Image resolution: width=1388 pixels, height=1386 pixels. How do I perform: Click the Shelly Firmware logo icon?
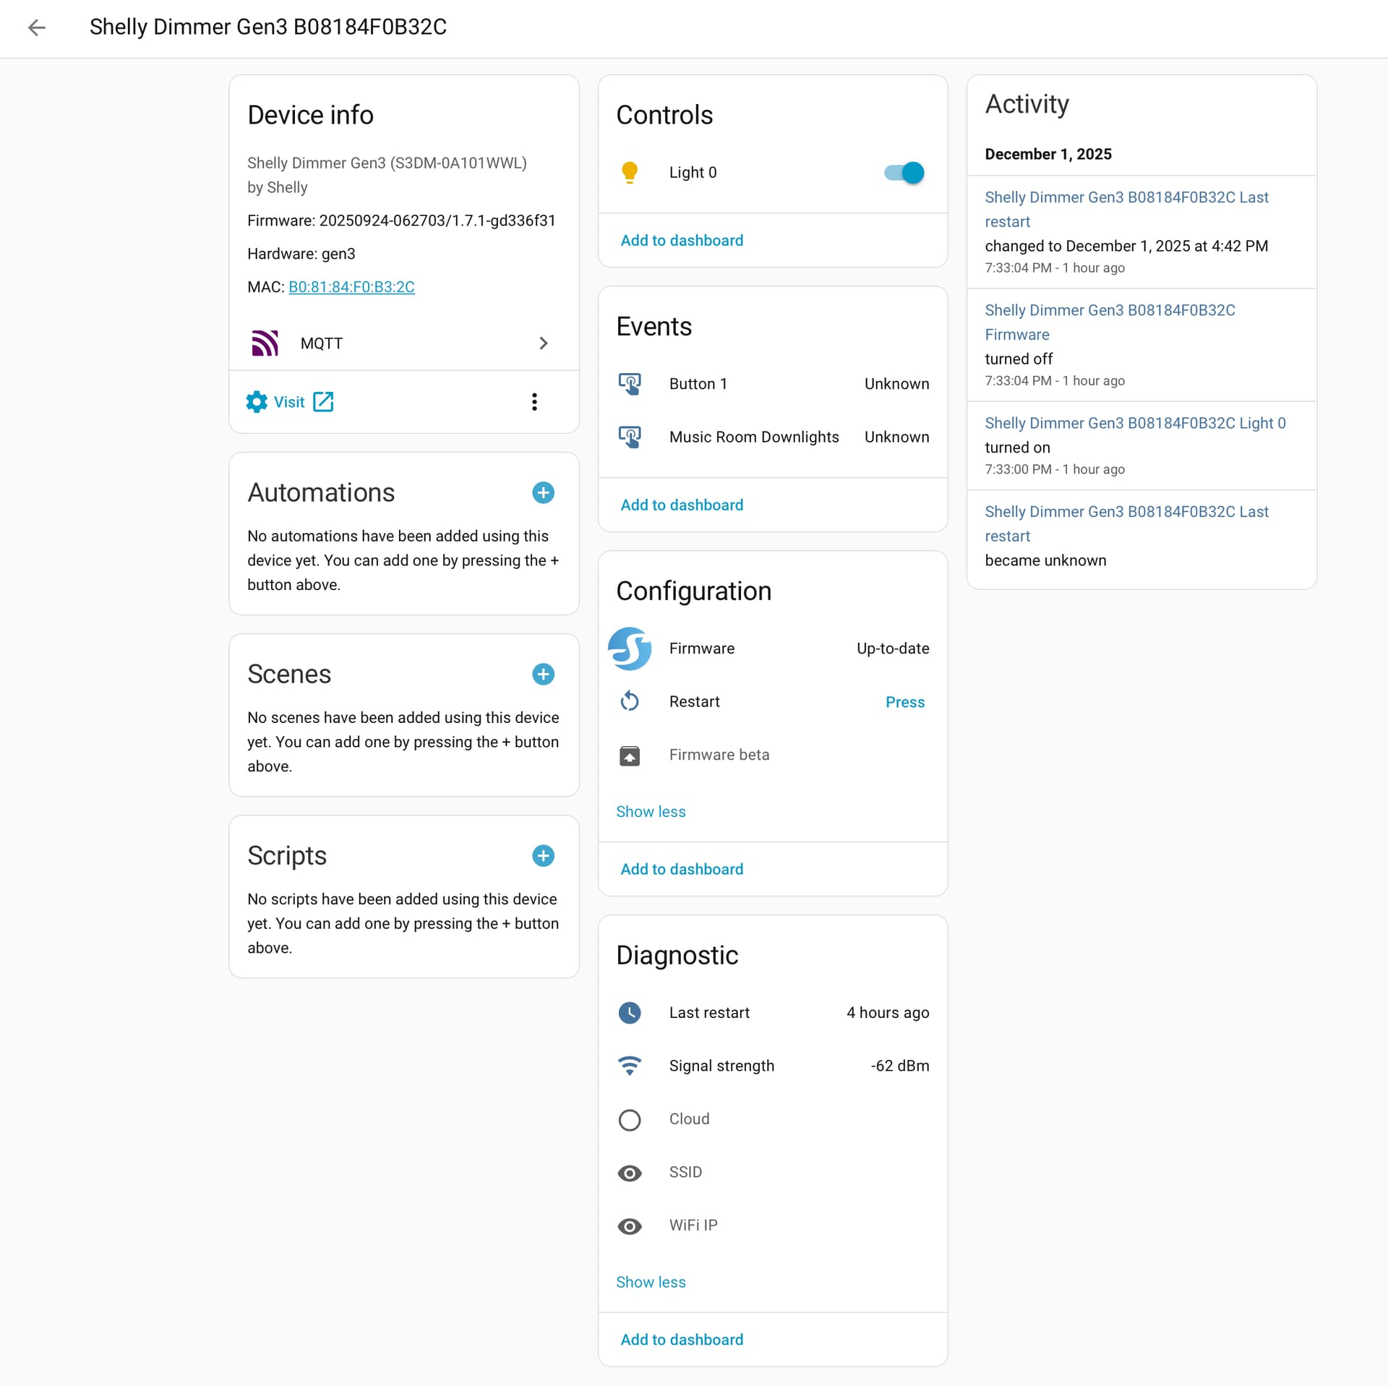click(629, 649)
